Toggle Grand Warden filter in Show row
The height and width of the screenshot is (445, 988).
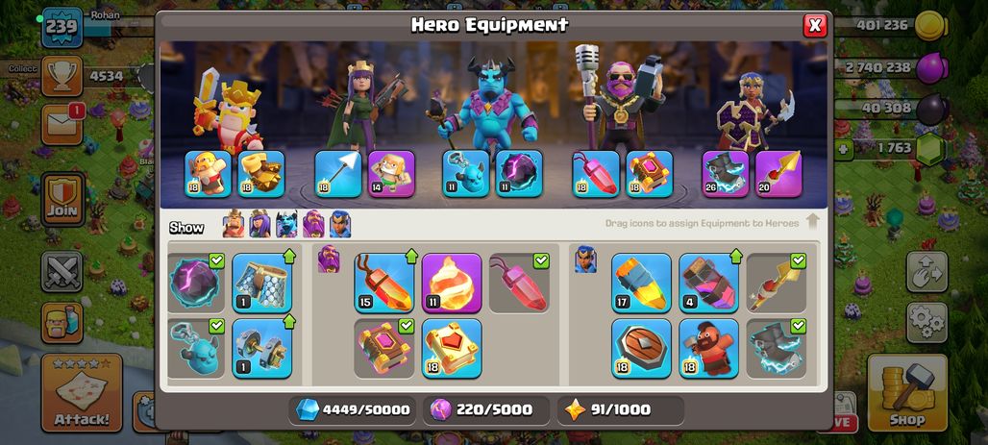coord(313,224)
